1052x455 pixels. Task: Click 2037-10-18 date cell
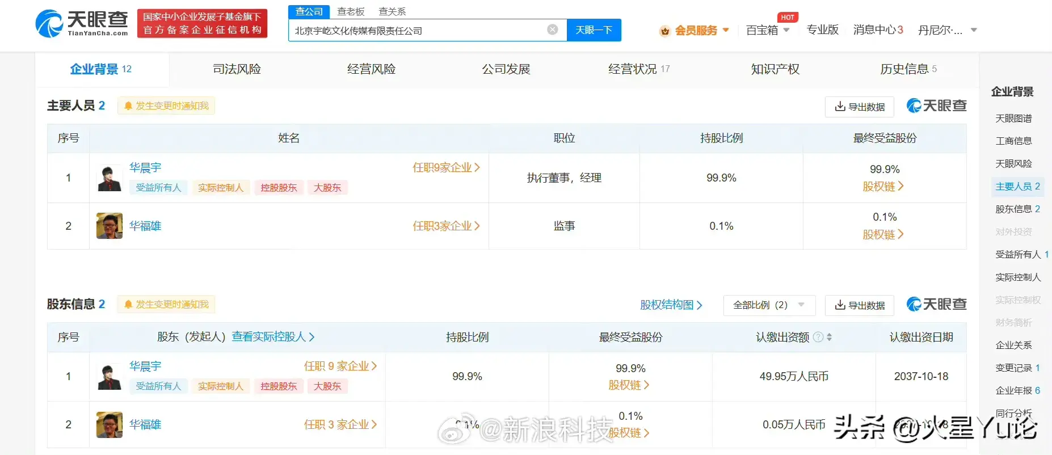click(921, 377)
